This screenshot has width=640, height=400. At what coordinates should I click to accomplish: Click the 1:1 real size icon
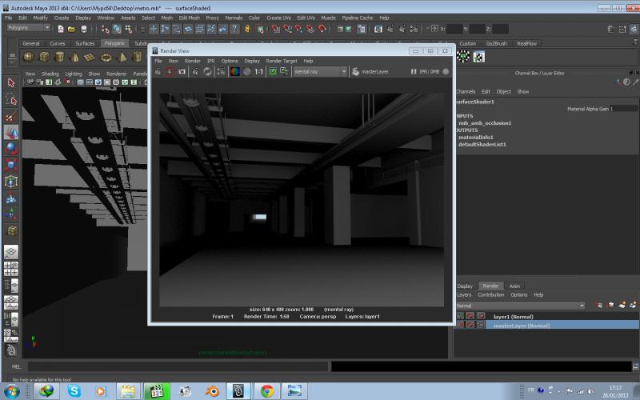[x=259, y=71]
